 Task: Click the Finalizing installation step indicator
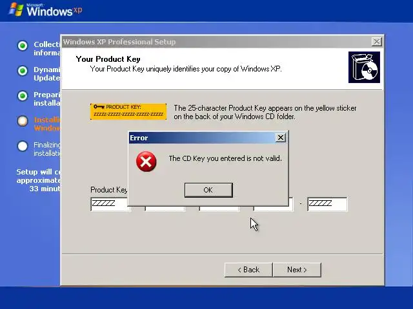[23, 146]
